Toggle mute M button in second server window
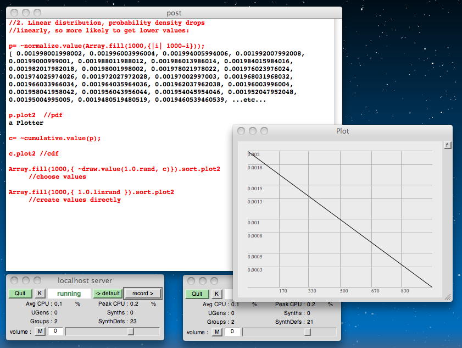The width and height of the screenshot is (462, 348). pyautogui.click(x=217, y=332)
